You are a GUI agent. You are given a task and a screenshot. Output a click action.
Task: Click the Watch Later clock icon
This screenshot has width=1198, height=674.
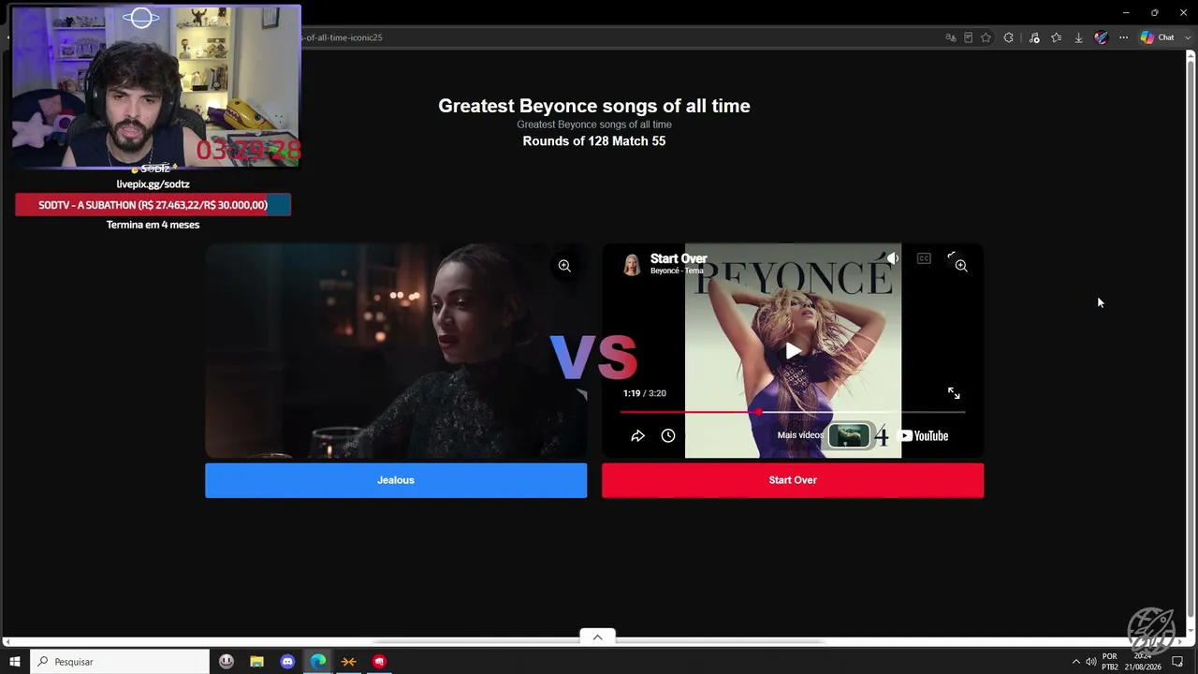coord(668,435)
